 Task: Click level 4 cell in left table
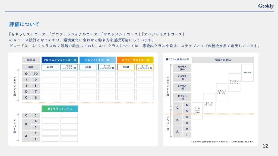pyautogui.click(x=36, y=121)
